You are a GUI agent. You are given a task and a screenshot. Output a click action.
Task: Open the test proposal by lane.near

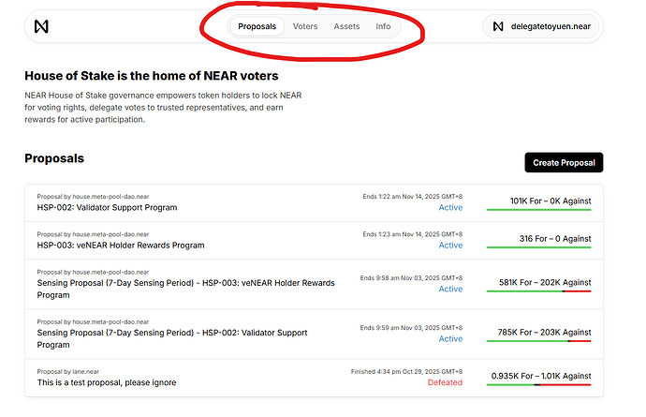107,382
